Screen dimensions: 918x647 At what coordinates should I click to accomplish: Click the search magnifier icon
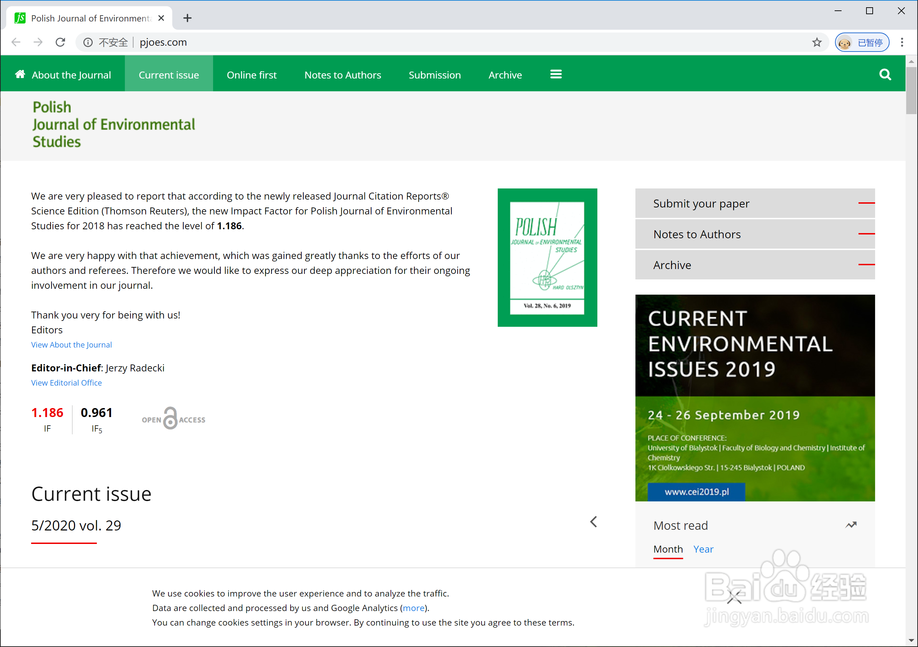885,75
